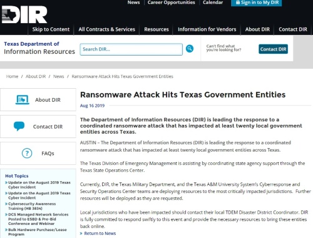
Task: Open DCS Managed Network Services hot topic
Action: 38,219
